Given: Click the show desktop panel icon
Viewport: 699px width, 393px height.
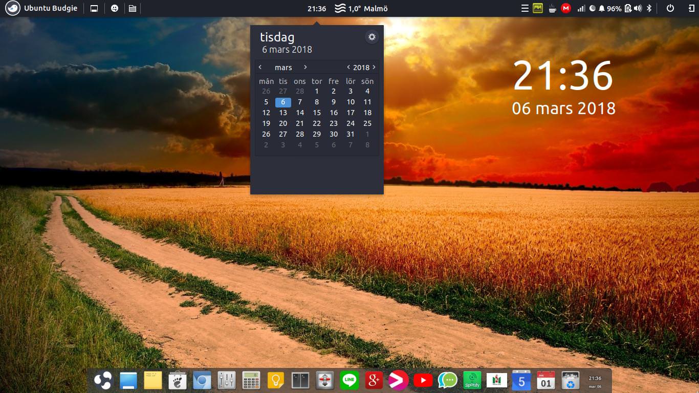Looking at the screenshot, I should (94, 8).
